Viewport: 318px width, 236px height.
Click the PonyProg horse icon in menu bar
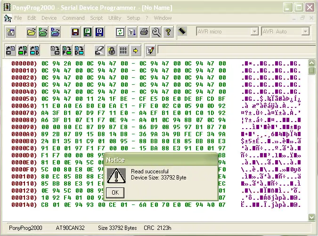pyautogui.click(x=8, y=18)
